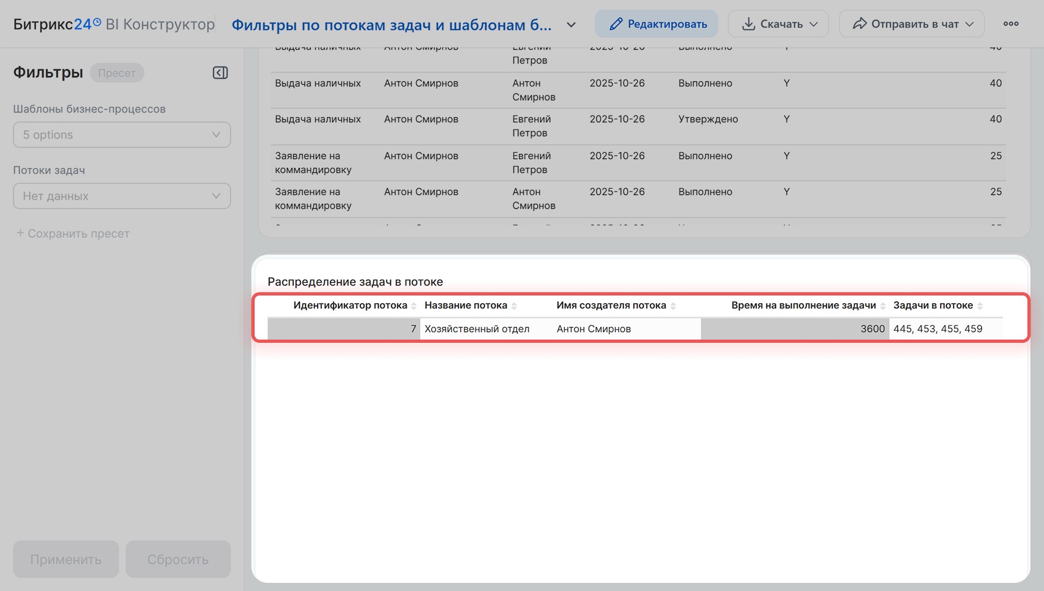Image resolution: width=1044 pixels, height=591 pixels.
Task: Click the Применить button
Action: pos(66,559)
